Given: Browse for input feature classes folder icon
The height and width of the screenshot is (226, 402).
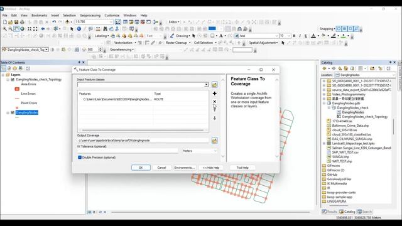Looking at the screenshot, I should [x=215, y=85].
